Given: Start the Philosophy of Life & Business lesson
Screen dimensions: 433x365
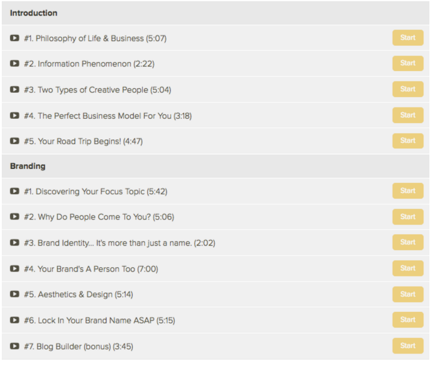Looking at the screenshot, I should tap(408, 37).
